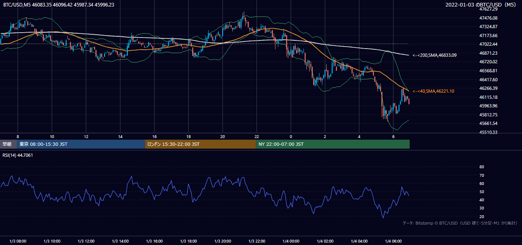522x245 pixels.
Task: Click the hour 20 time axis label
Action: 223,136
